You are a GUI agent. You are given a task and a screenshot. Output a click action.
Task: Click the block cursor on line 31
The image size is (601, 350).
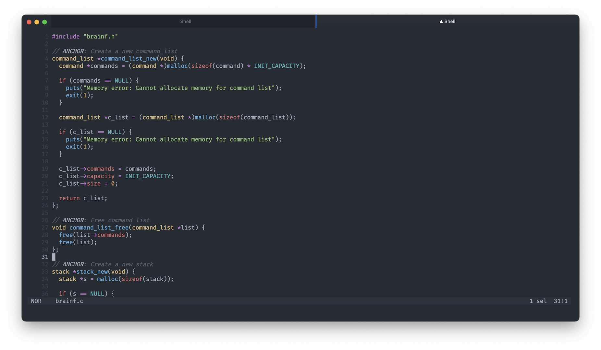pyautogui.click(x=54, y=257)
